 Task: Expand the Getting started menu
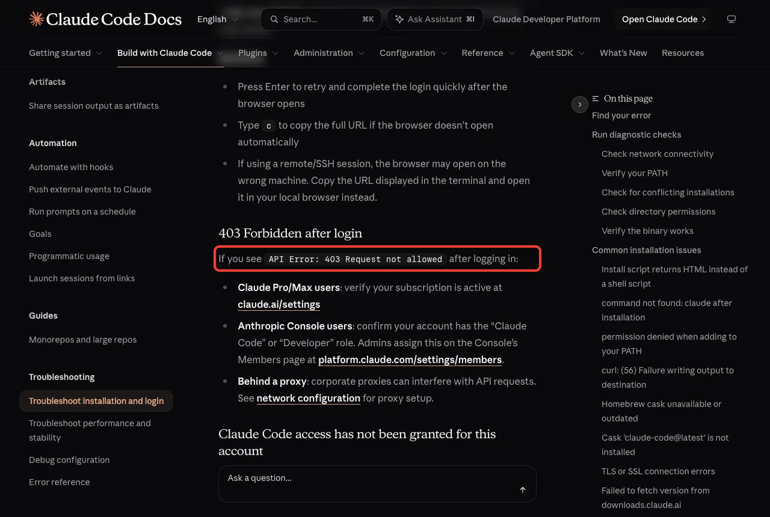66,53
